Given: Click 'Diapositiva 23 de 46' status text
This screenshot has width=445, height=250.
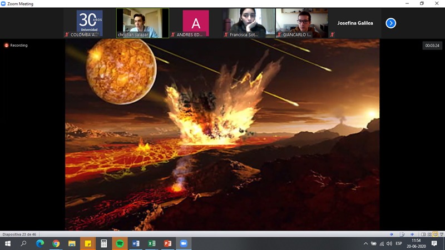Looking at the screenshot, I should click(19, 234).
